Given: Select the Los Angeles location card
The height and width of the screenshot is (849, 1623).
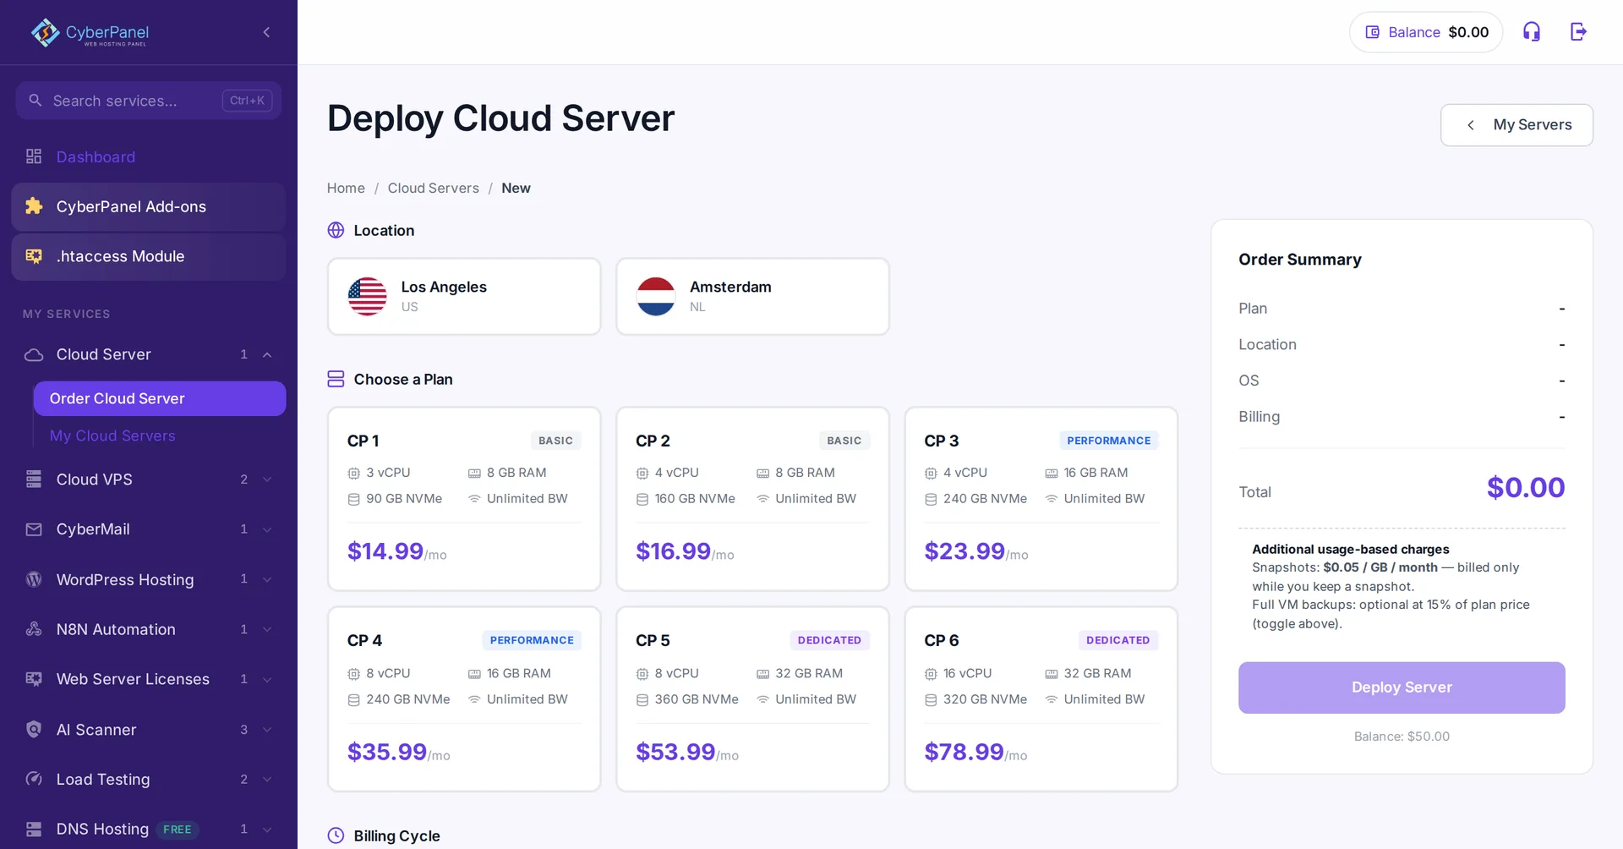Looking at the screenshot, I should pos(464,297).
